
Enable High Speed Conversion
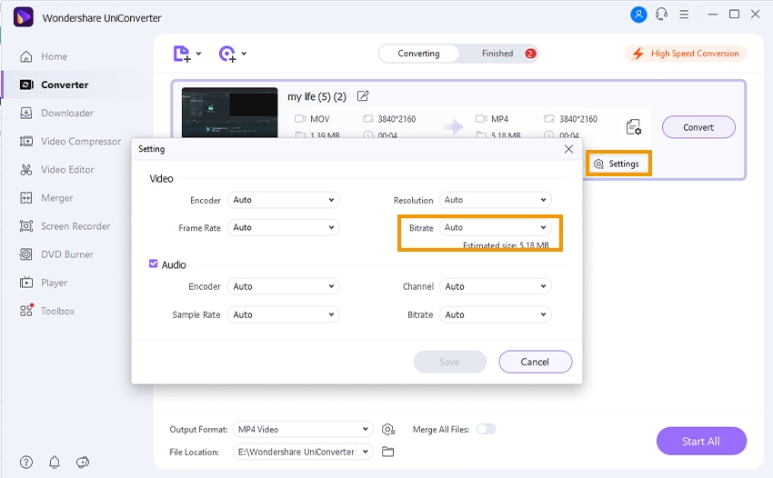[x=687, y=54]
